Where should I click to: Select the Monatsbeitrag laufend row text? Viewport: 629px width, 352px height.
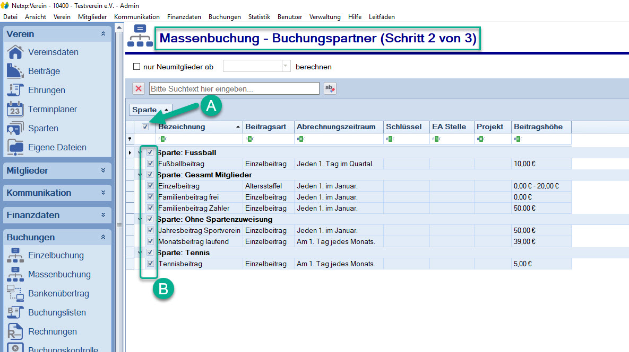(193, 241)
